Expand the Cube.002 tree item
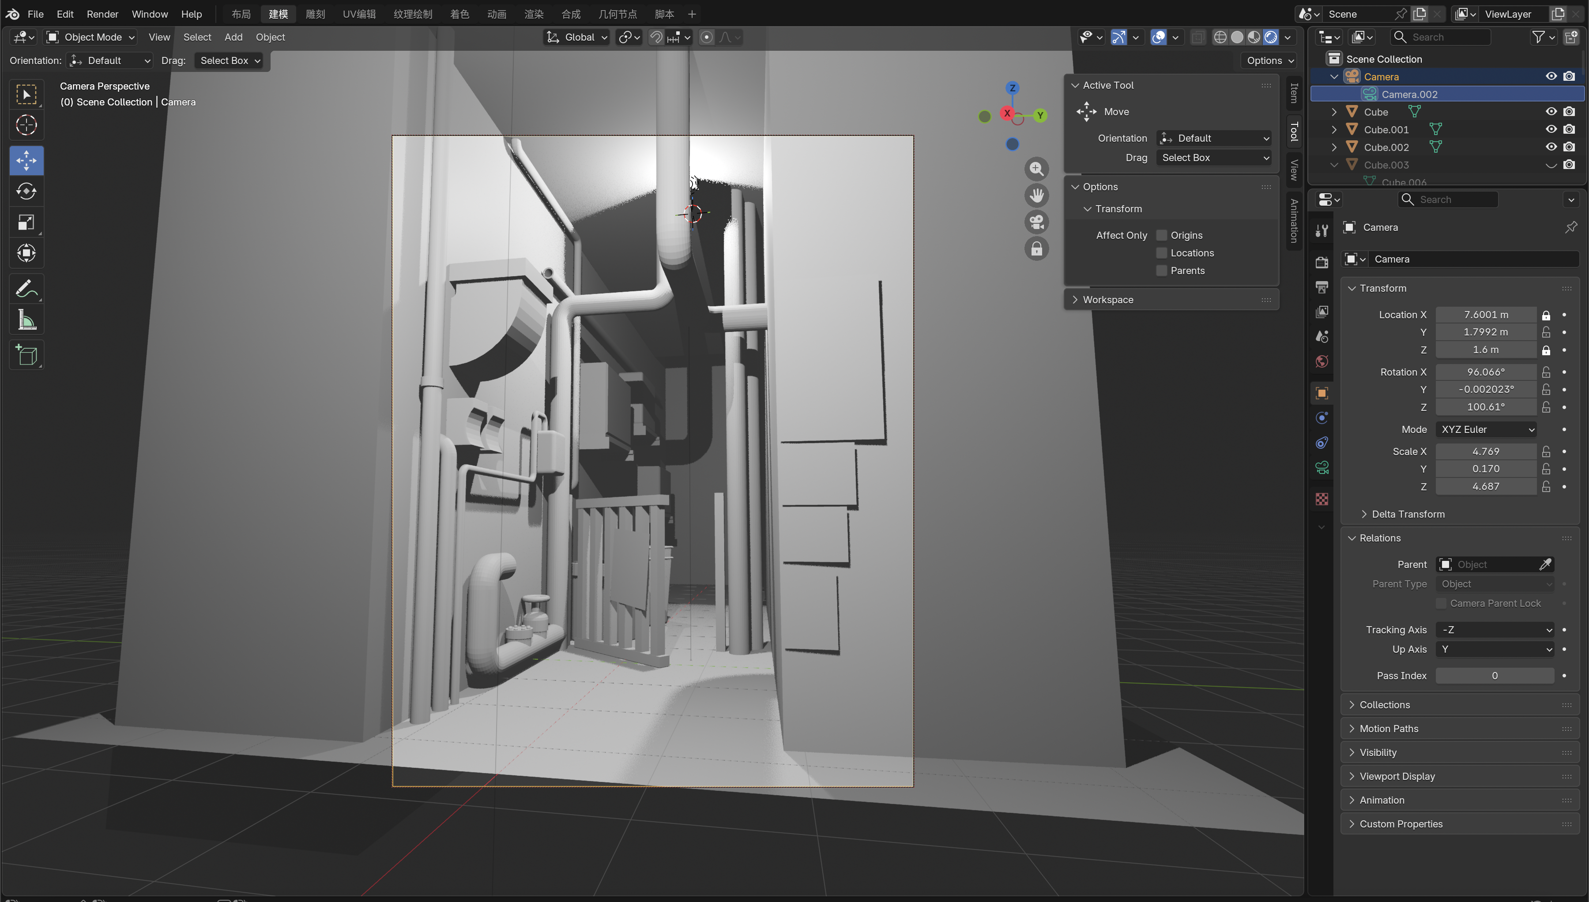Viewport: 1589px width, 902px height. click(1334, 147)
